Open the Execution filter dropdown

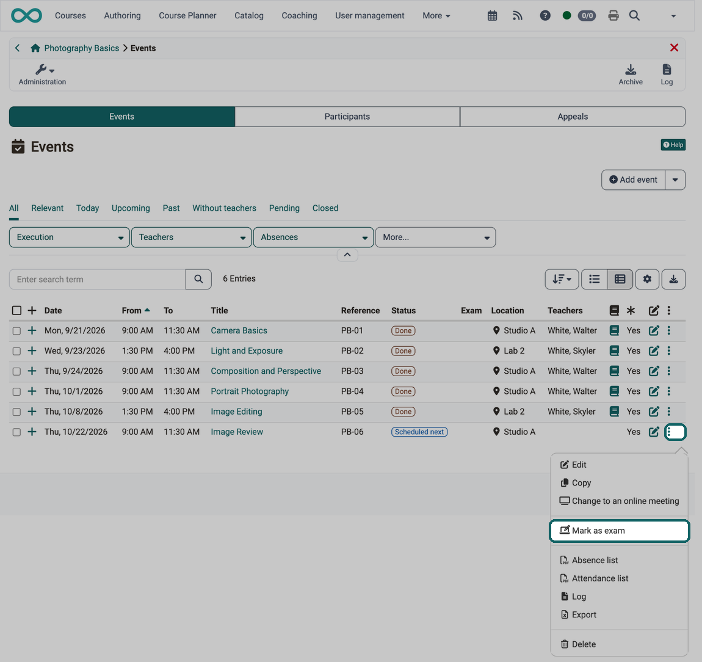[x=70, y=237]
